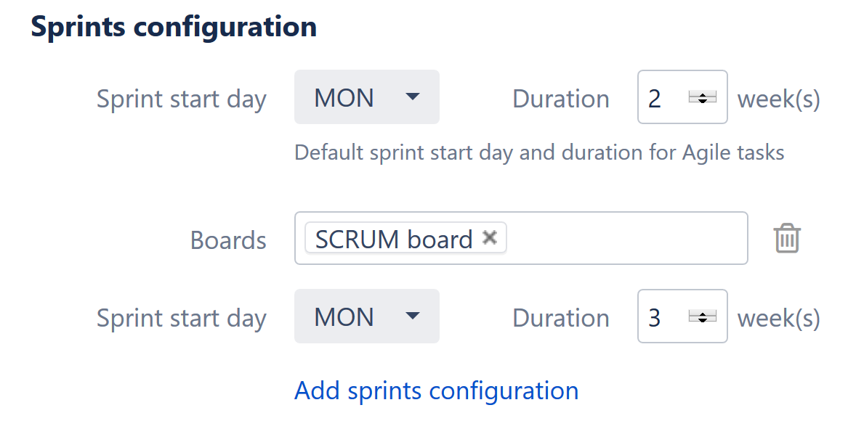Screen dimensions: 864x421
Task: Select the Add sprints configuration link
Action: [x=435, y=391]
